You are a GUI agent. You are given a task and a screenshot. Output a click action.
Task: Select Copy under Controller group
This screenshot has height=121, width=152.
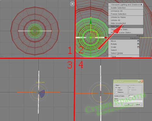[130, 88]
